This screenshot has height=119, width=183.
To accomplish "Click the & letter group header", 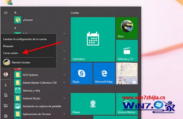I will click(15, 12).
